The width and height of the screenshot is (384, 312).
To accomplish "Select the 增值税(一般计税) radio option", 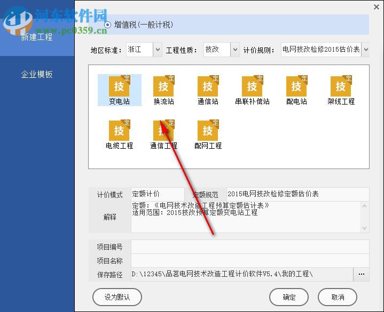I will click(107, 25).
